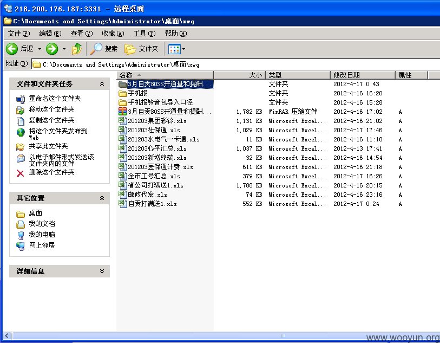The image size is (440, 343).
Task: Select file 201203医保通计费.xls
Action: pyautogui.click(x=156, y=167)
